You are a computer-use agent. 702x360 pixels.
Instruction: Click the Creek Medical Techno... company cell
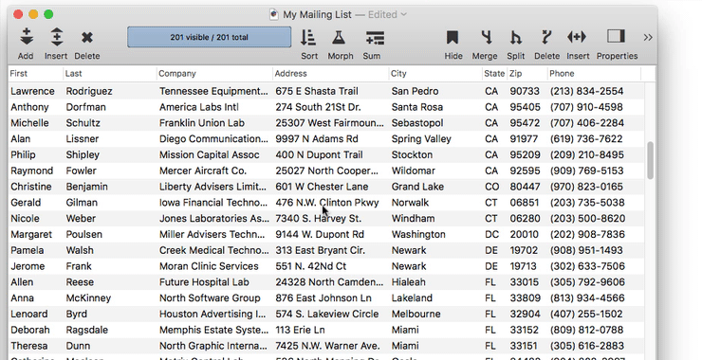click(213, 250)
